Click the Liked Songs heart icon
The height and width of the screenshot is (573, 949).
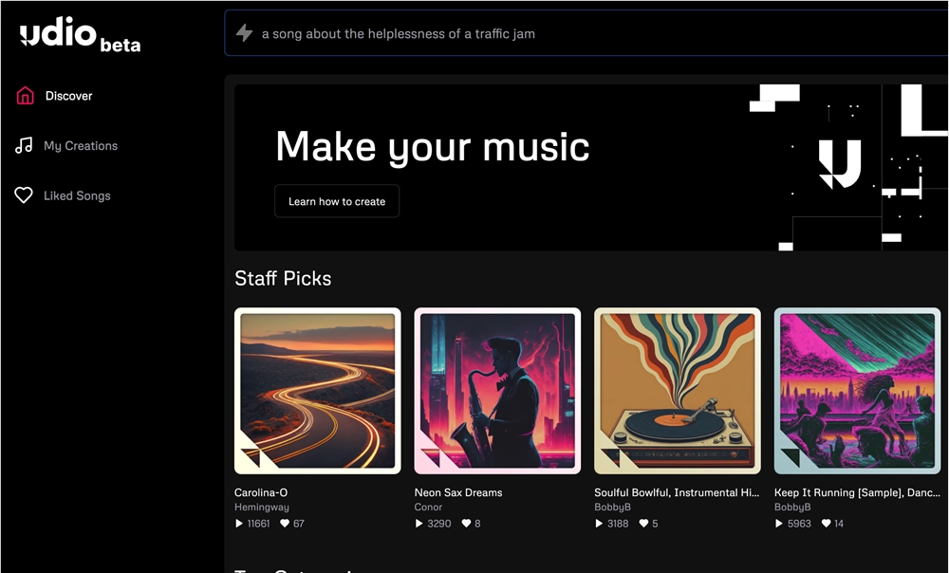[24, 195]
